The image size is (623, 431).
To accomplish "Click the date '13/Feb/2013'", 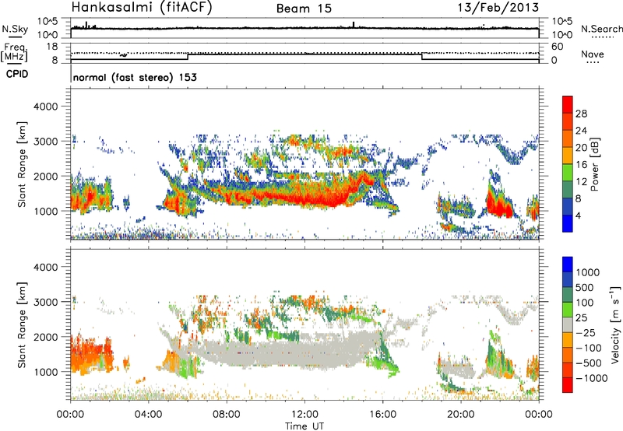I will pos(498,7).
